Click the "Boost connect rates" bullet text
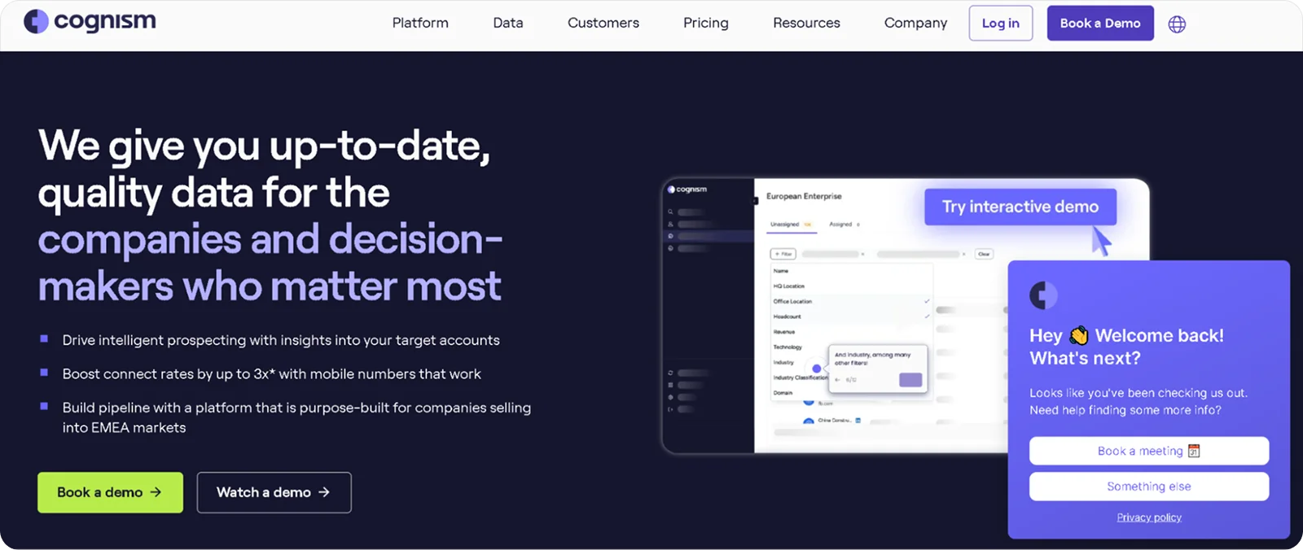This screenshot has height=550, width=1303. click(272, 374)
